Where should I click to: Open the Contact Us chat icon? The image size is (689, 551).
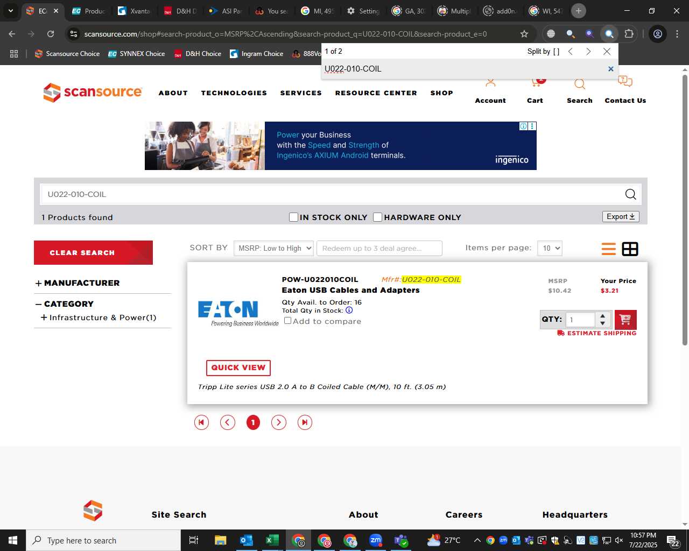tap(625, 82)
